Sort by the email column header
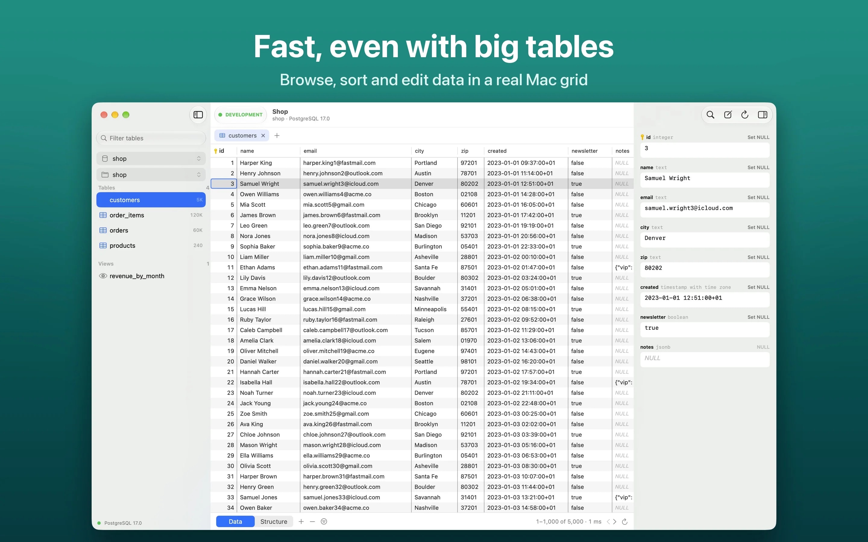 tap(355, 151)
